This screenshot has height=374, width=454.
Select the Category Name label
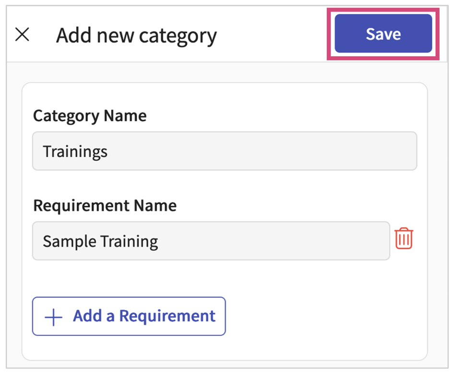(90, 116)
